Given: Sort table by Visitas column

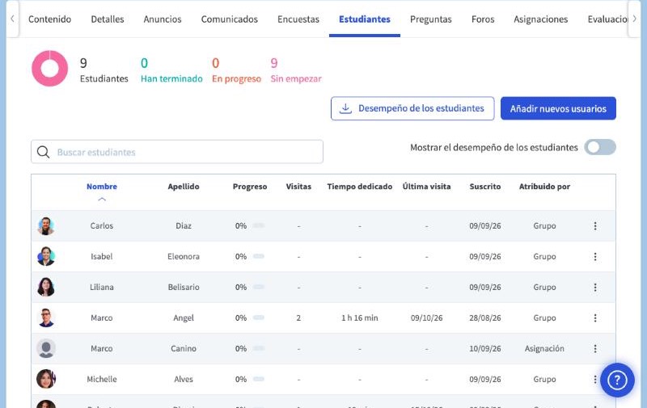Looking at the screenshot, I should [x=298, y=187].
